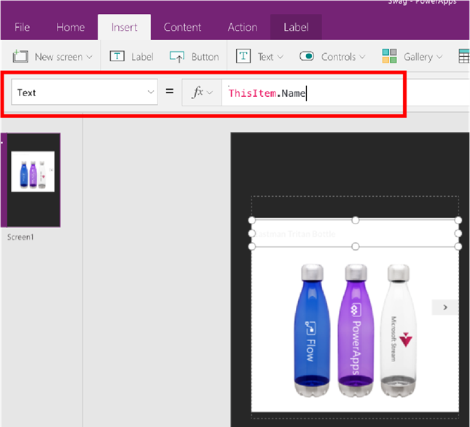Expand the Gallery dropdown chevron
This screenshot has width=470, height=427.
point(439,57)
